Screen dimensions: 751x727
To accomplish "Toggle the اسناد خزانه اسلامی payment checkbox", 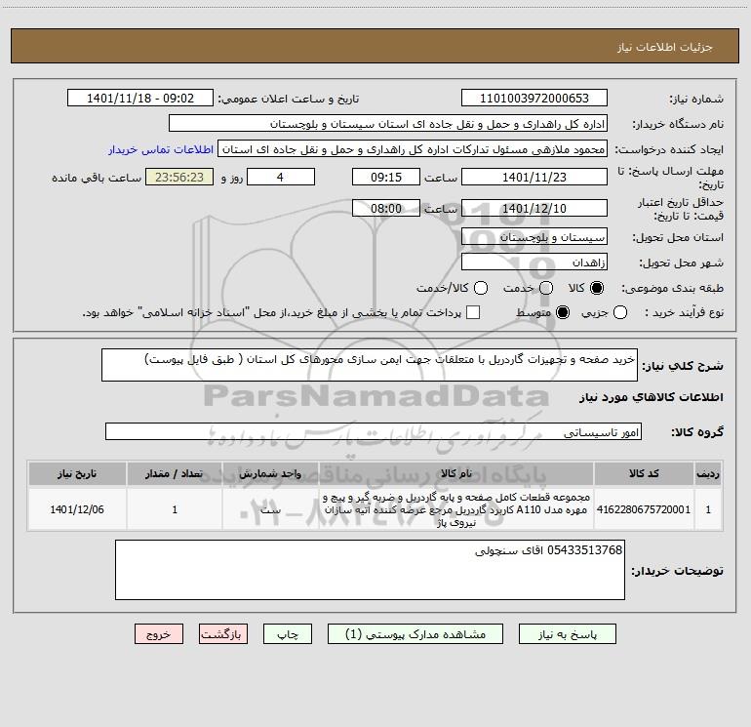I will (x=473, y=312).
